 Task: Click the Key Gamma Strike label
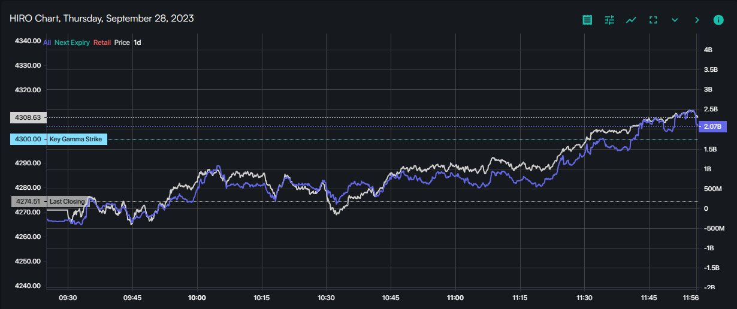click(76, 140)
